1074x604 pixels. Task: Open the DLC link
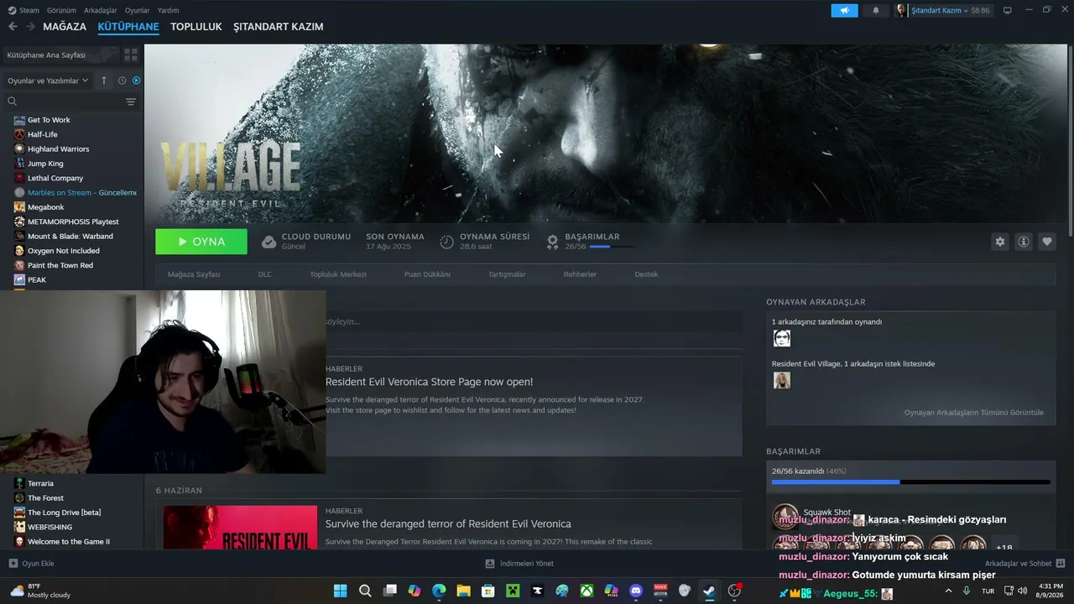click(x=265, y=274)
